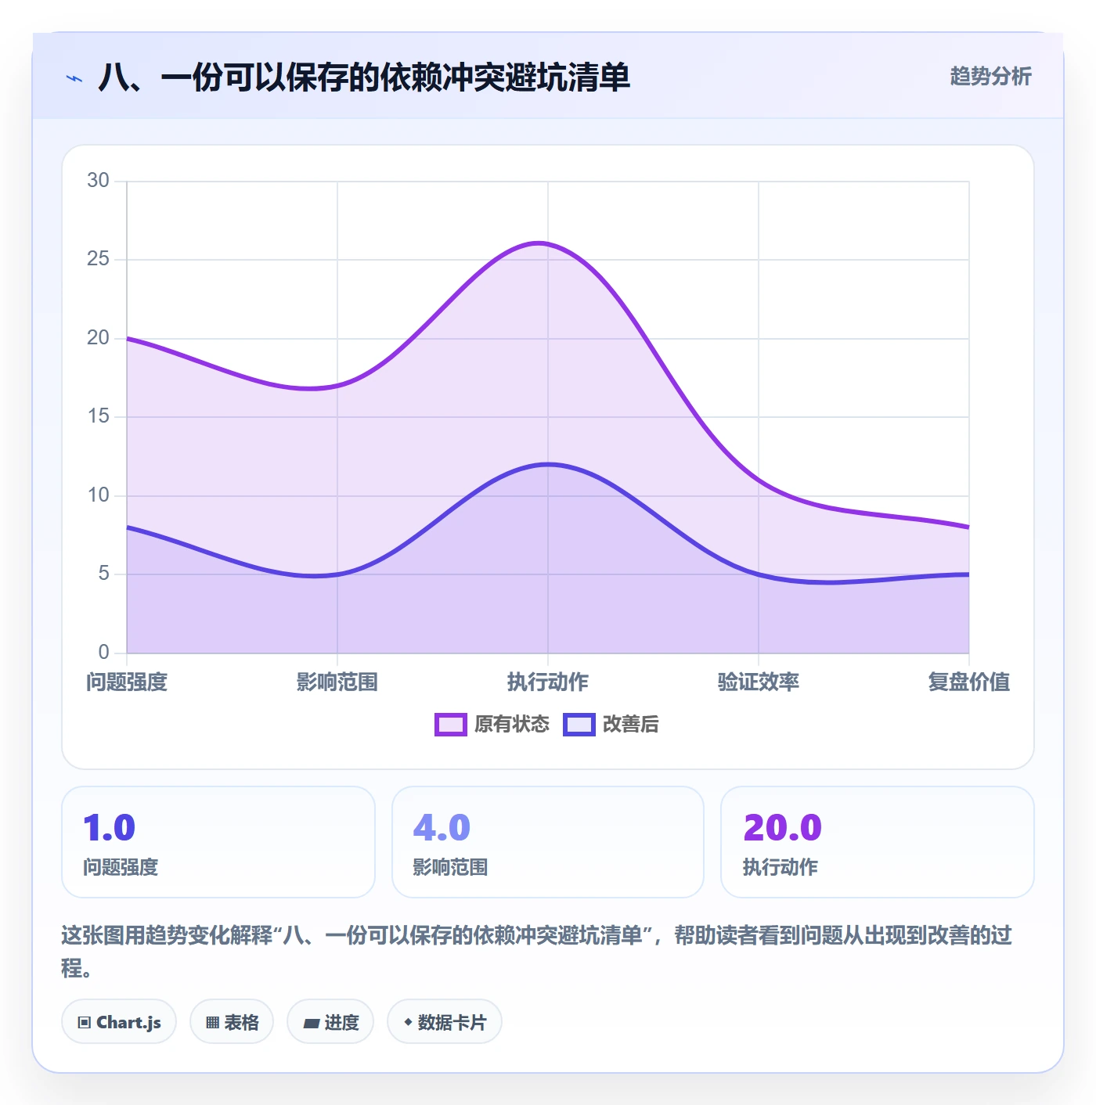Click the 25 y-axis value
Image resolution: width=1096 pixels, height=1105 pixels.
coord(98,259)
